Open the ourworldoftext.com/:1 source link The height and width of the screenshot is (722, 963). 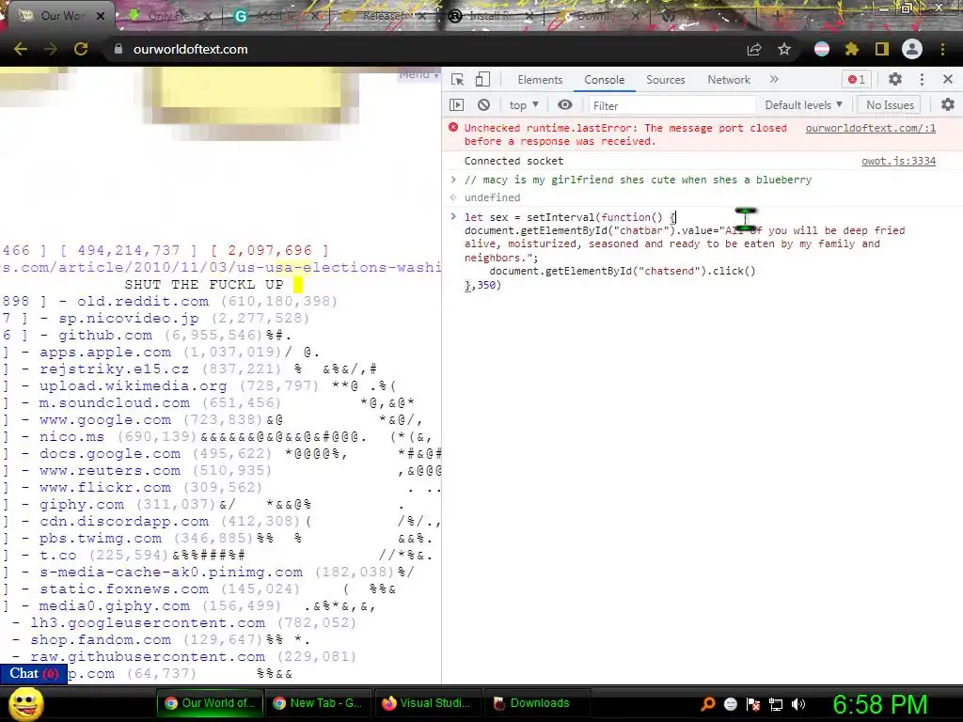tap(870, 128)
